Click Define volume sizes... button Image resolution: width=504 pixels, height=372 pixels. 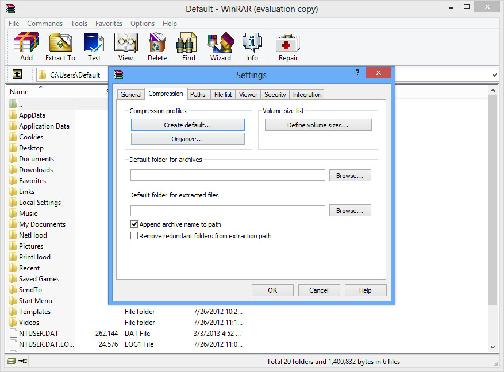coord(318,125)
